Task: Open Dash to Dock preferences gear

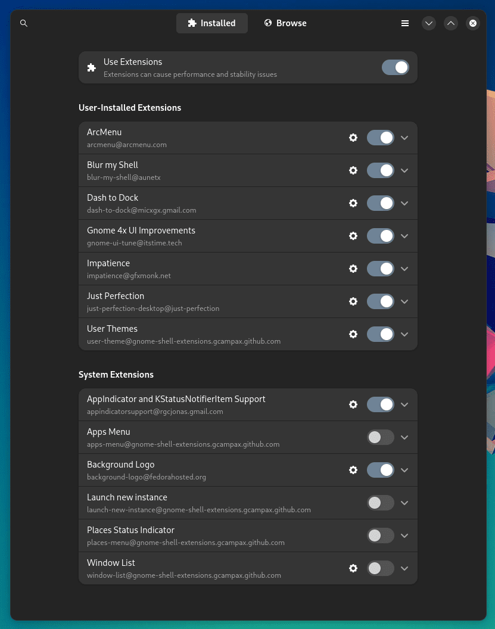Action: [353, 203]
